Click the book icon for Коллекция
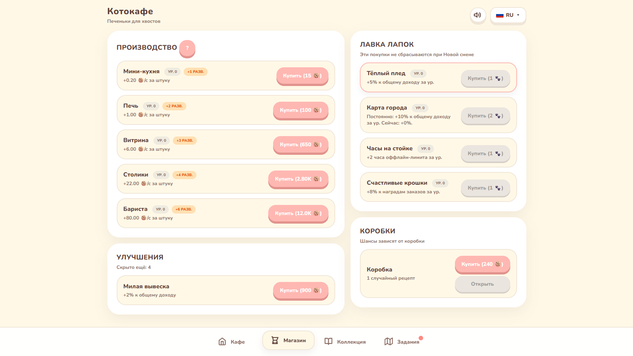This screenshot has width=633, height=356. (328, 341)
